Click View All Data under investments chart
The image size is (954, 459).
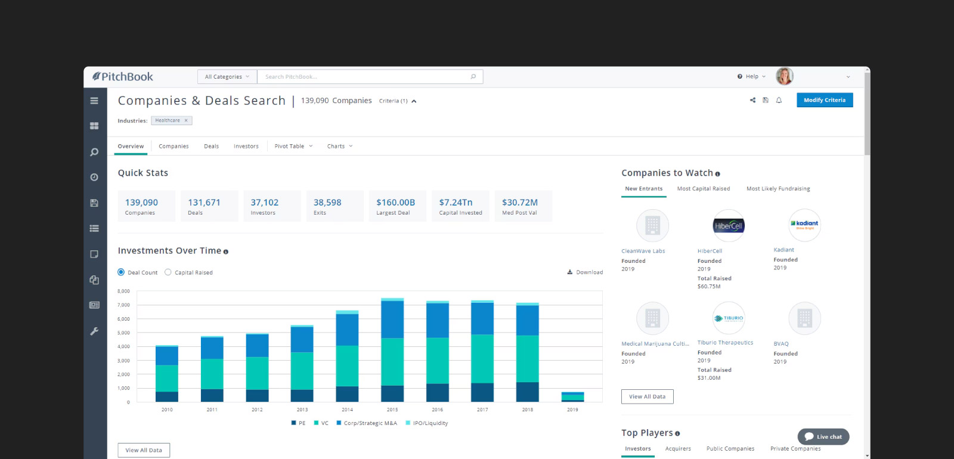(x=144, y=450)
